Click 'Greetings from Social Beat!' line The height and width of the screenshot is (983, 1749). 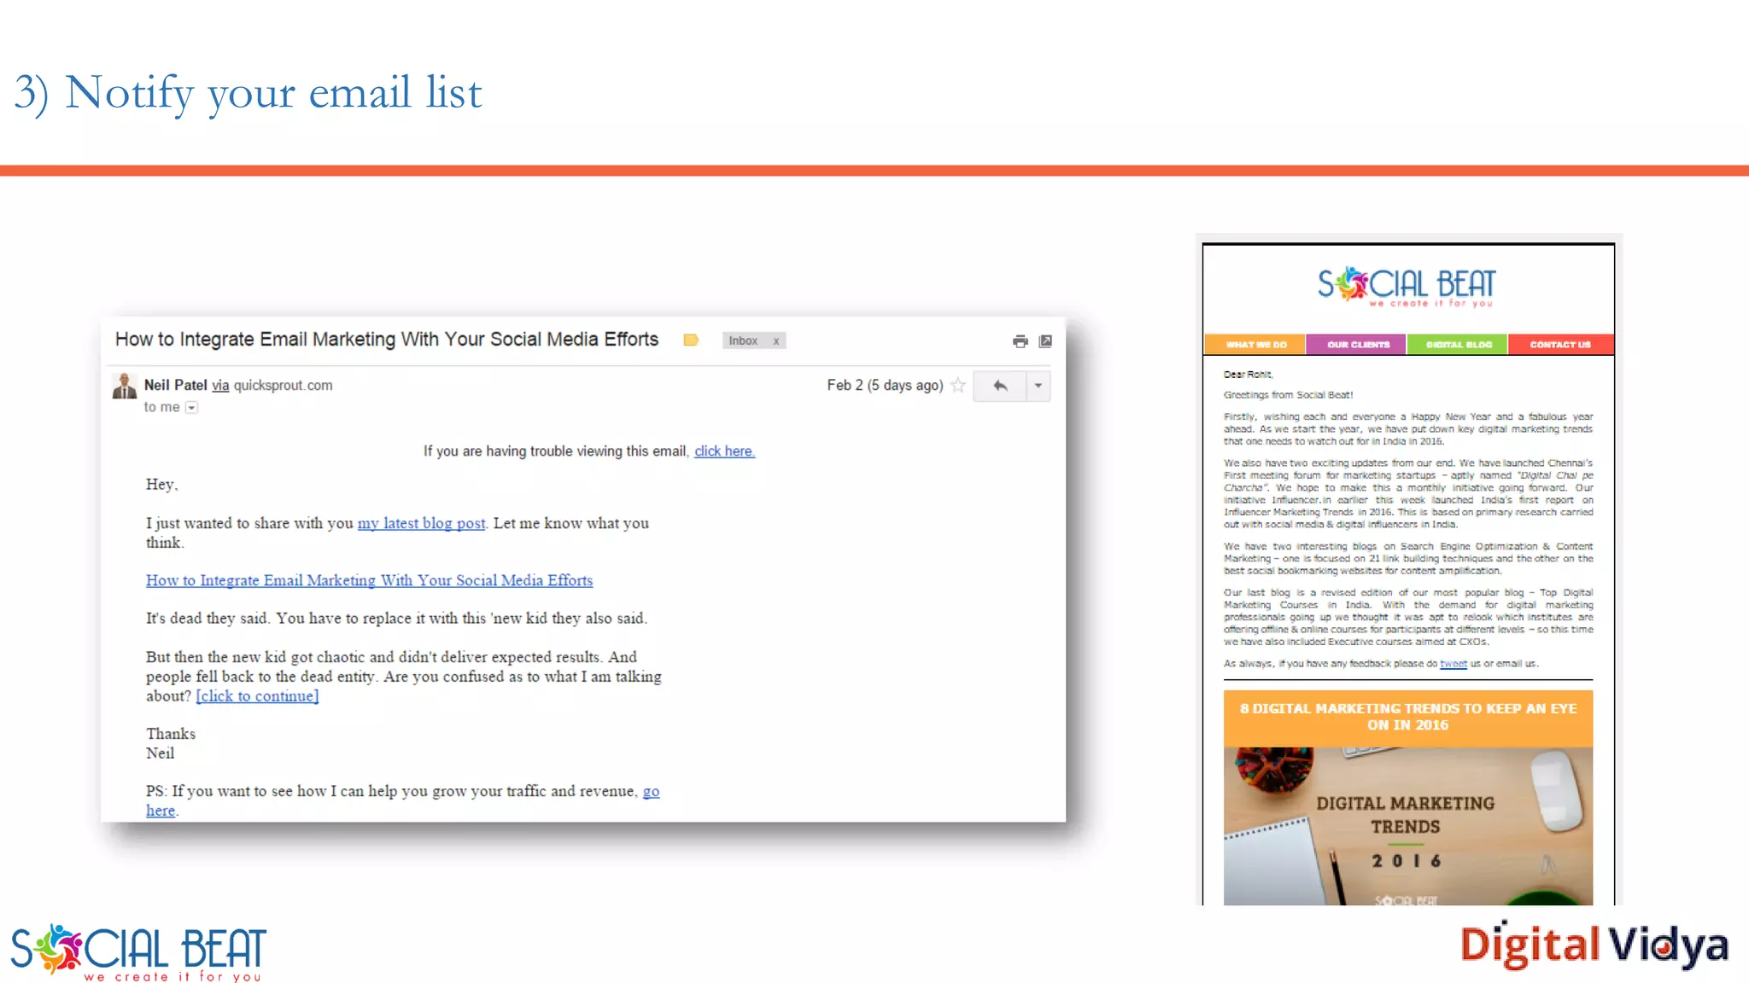[x=1288, y=395]
